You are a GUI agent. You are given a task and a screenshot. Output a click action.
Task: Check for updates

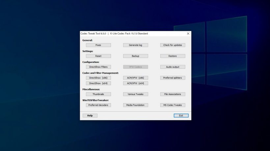(173, 45)
